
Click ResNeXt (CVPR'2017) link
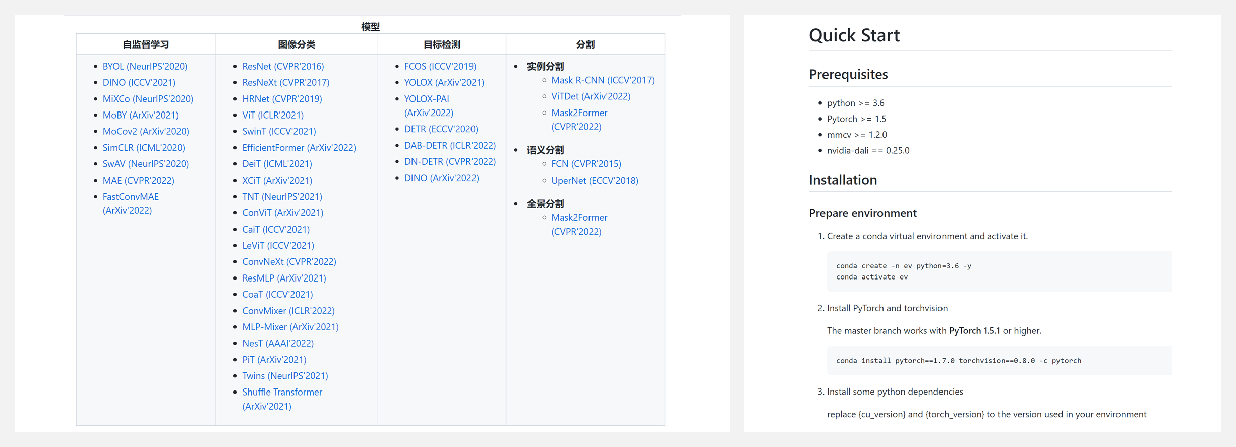click(x=286, y=82)
